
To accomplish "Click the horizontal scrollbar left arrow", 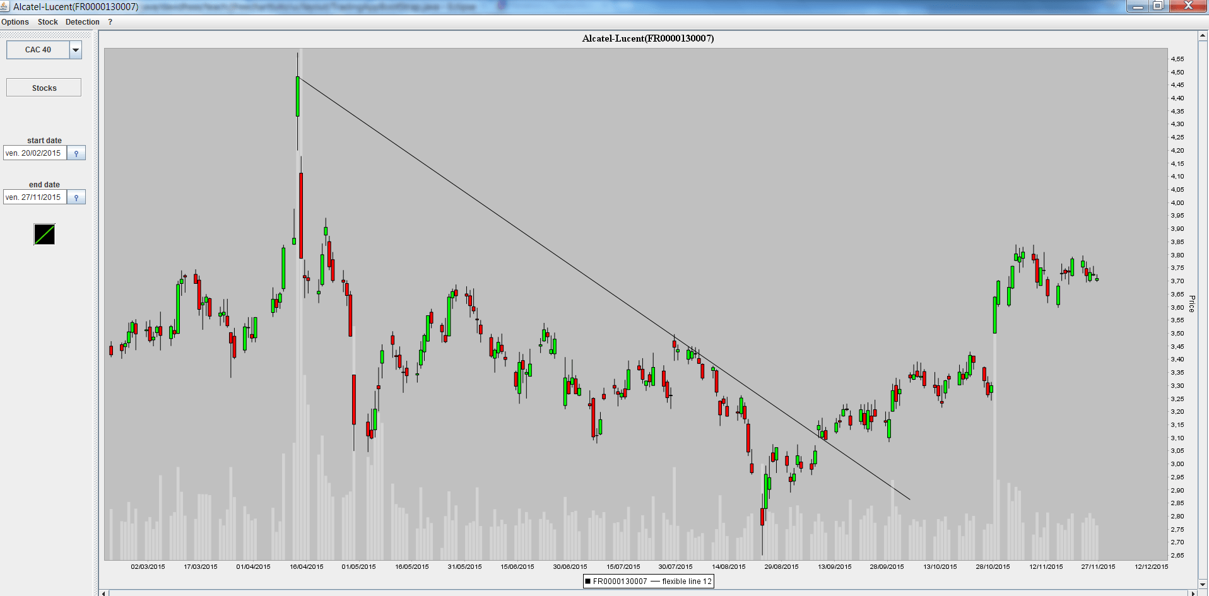I will [x=105, y=593].
